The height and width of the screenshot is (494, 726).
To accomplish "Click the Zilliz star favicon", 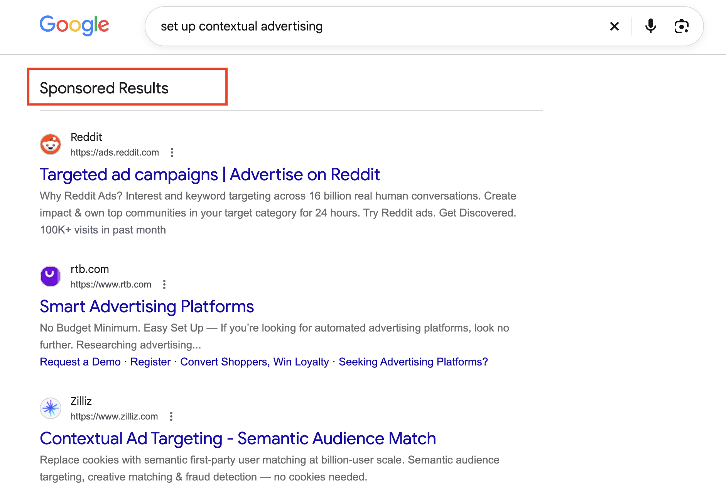I will (x=51, y=408).
